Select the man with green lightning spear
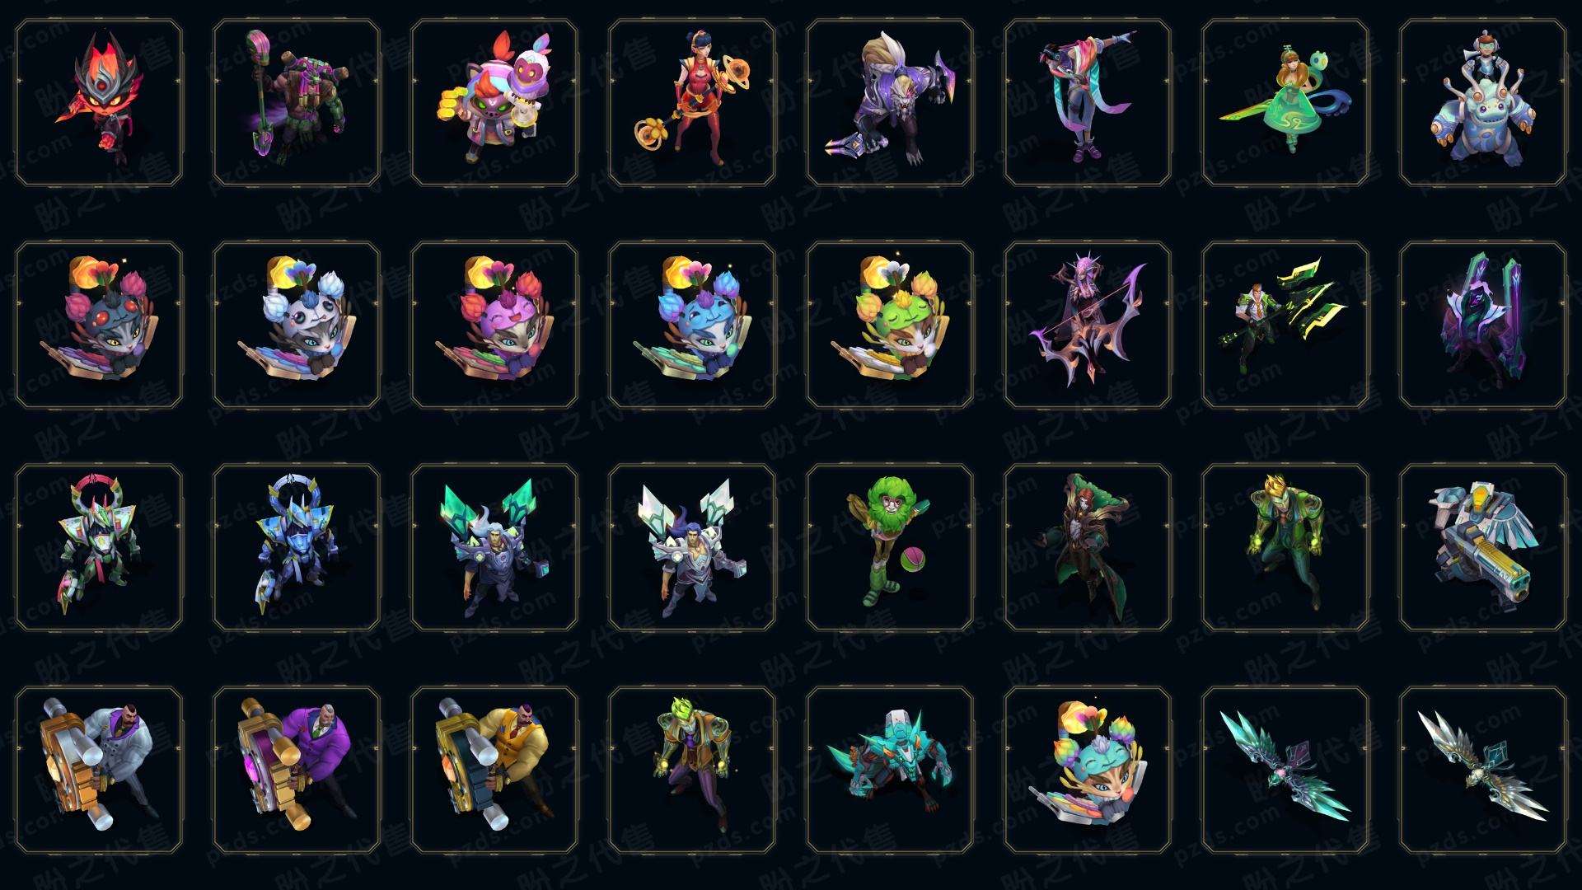Image resolution: width=1582 pixels, height=890 pixels. tap(1285, 325)
